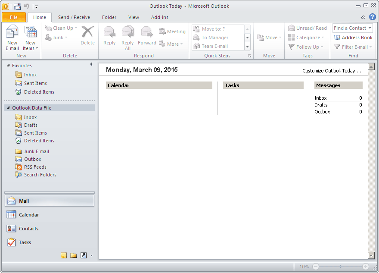Minimize the ribbon with the caret icon
379x273 pixels.
363,17
